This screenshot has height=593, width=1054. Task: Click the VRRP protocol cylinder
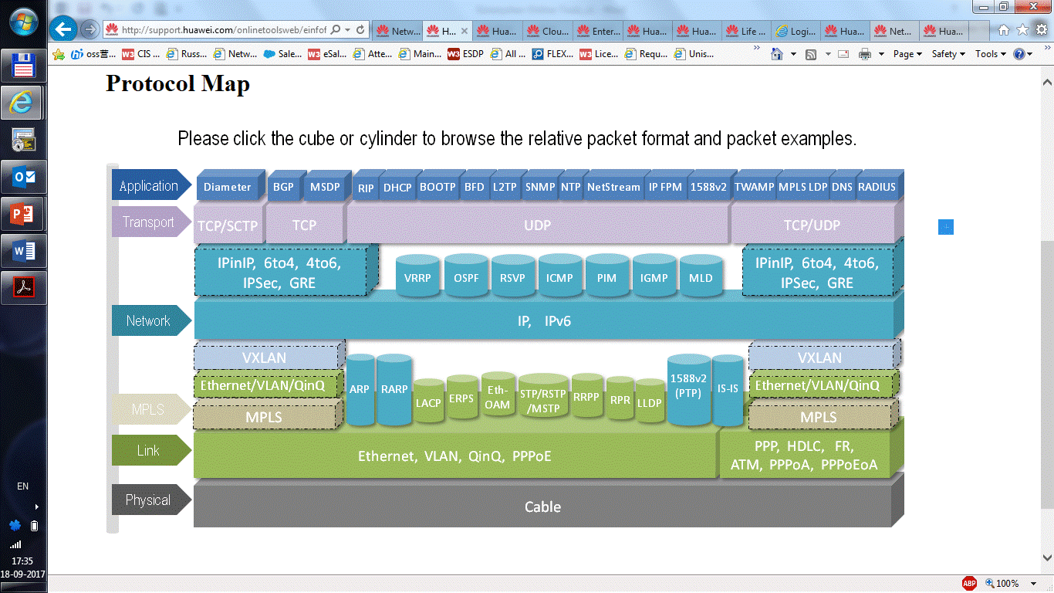point(417,276)
